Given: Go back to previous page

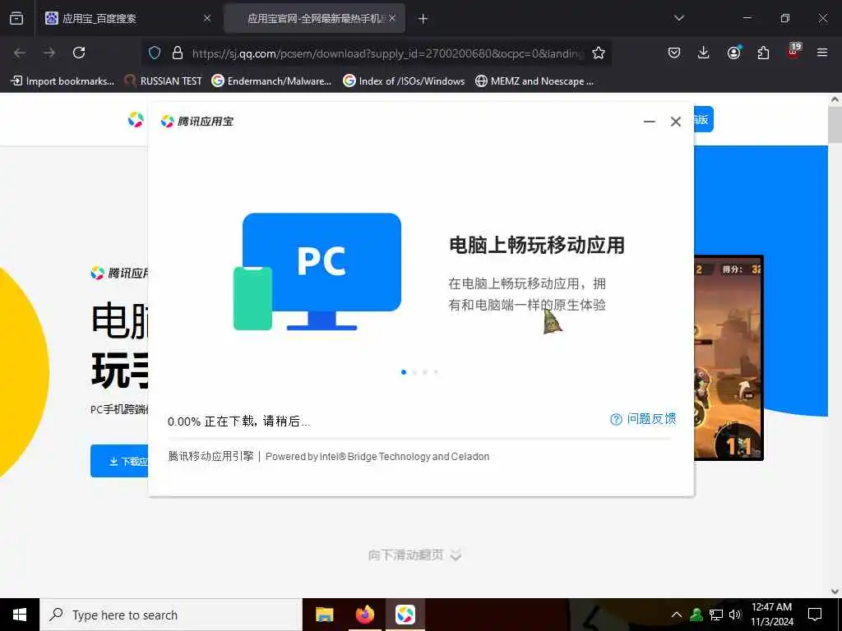Looking at the screenshot, I should pyautogui.click(x=20, y=53).
